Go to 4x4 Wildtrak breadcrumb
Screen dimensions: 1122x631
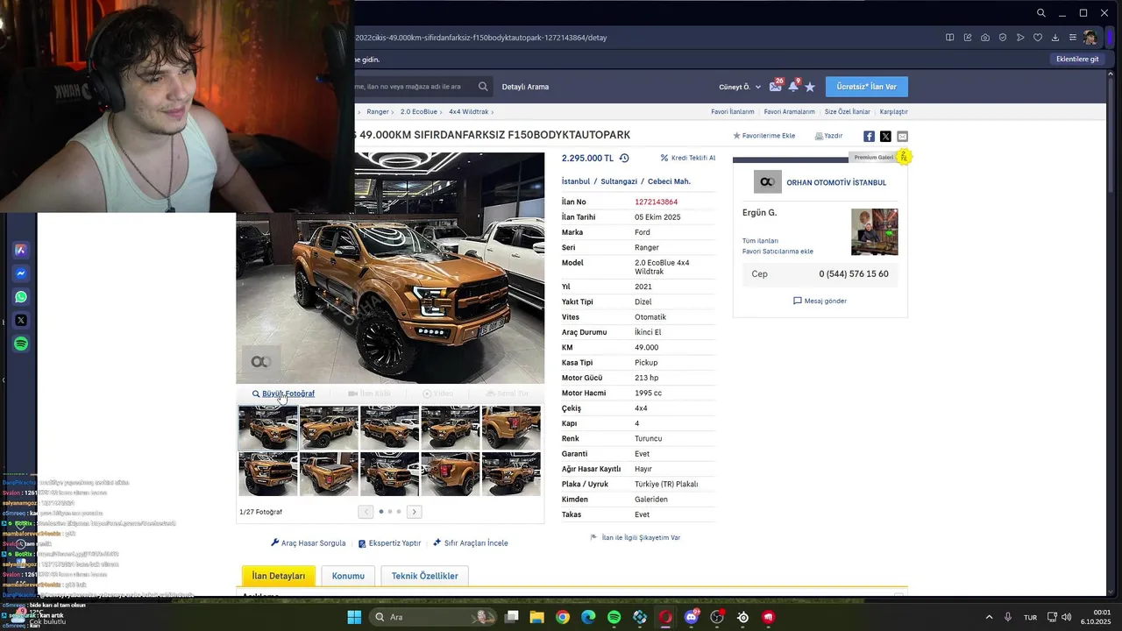click(469, 112)
